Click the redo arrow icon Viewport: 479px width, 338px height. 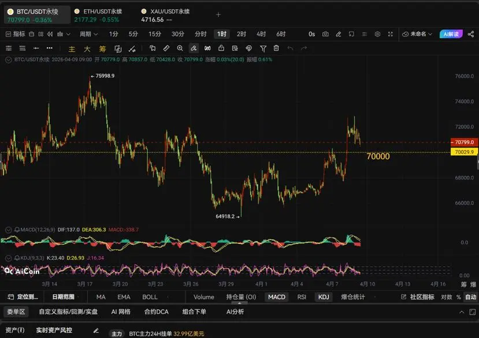pos(304,48)
